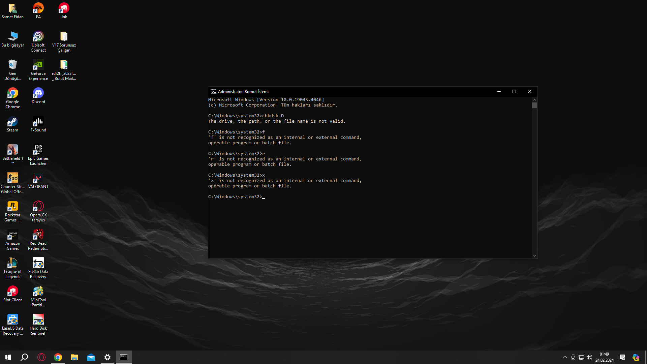This screenshot has height=364, width=647.
Task: Launch GeForce Experience shortcut
Action: (x=38, y=70)
